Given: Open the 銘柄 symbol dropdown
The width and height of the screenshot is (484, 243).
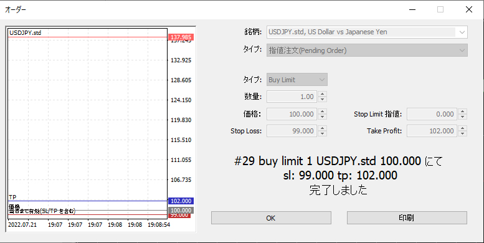Looking at the screenshot, I should 367,32.
